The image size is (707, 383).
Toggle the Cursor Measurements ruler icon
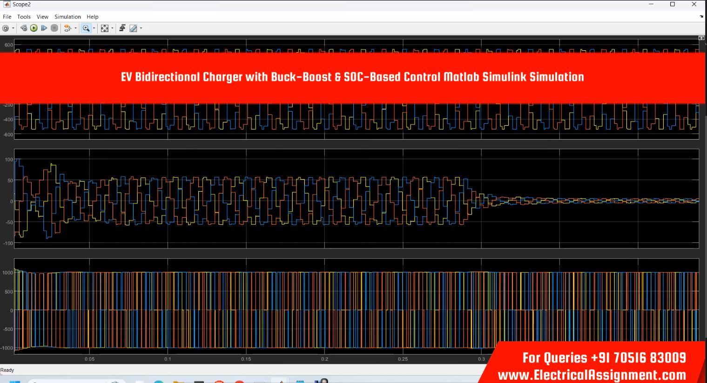coord(133,28)
